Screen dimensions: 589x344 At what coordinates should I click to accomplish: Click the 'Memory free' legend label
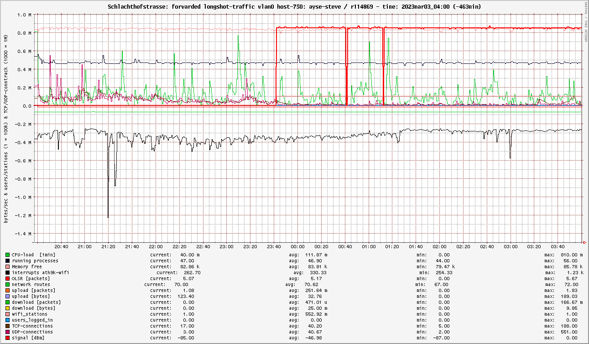coord(27,266)
